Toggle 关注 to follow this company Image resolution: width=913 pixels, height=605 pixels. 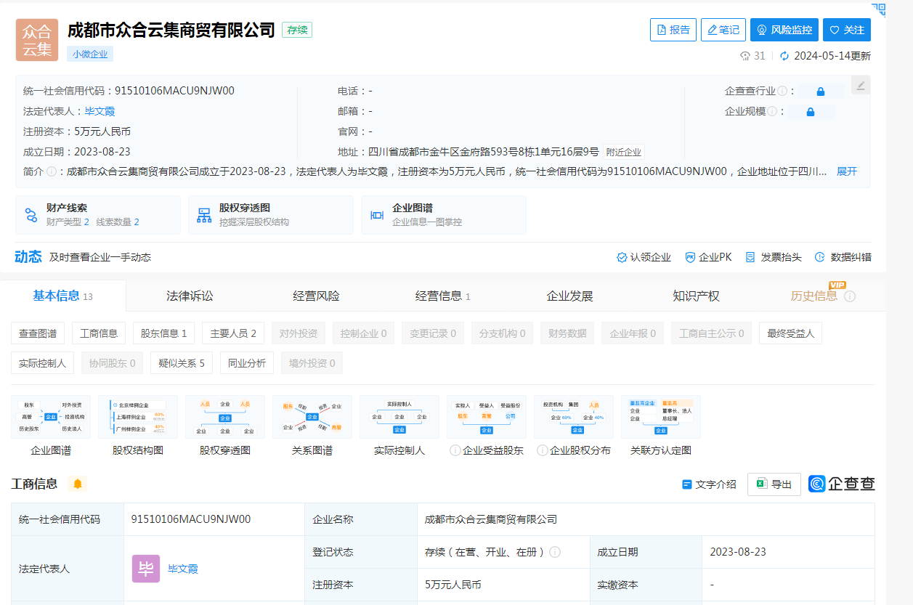tap(847, 30)
